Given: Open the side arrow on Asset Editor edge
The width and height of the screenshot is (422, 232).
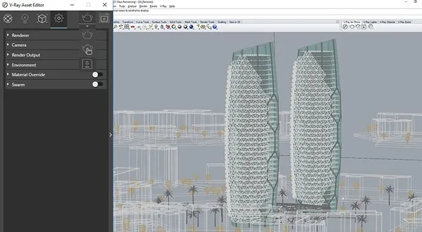Looking at the screenshot, I should pyautogui.click(x=111, y=135).
